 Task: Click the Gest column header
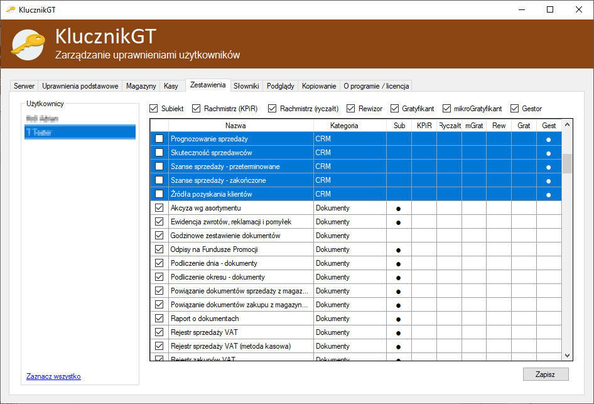[x=549, y=126]
